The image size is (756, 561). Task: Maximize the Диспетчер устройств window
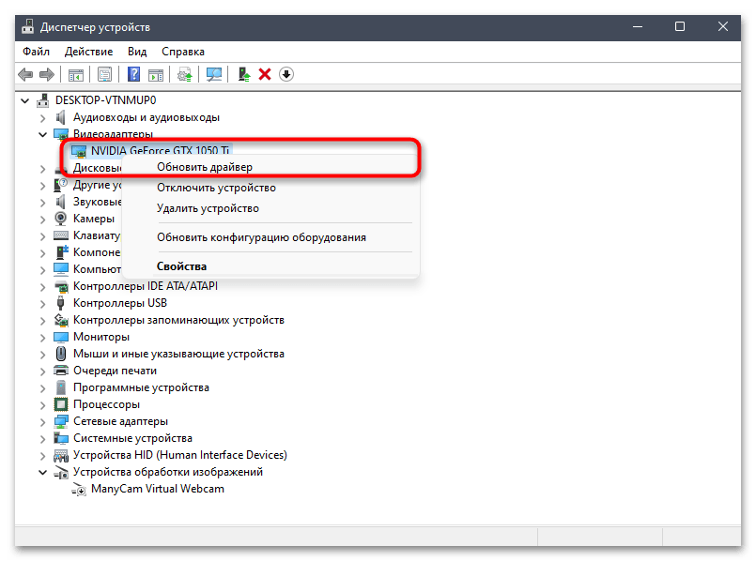(x=680, y=26)
